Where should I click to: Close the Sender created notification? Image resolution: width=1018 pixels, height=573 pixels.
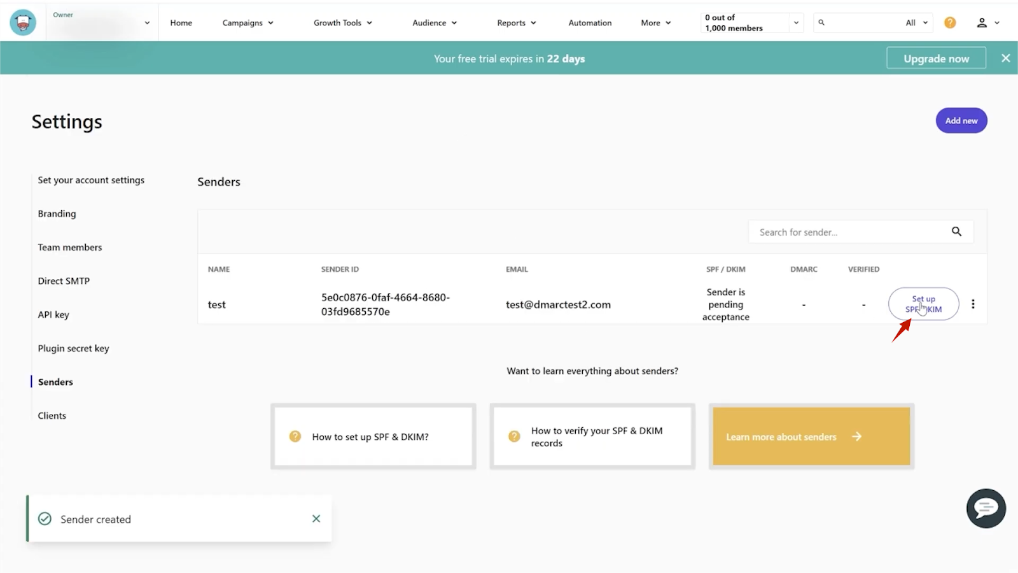point(316,519)
